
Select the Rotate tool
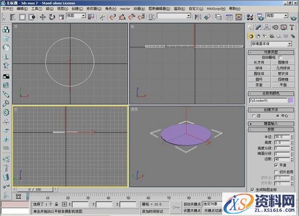click(52, 17)
